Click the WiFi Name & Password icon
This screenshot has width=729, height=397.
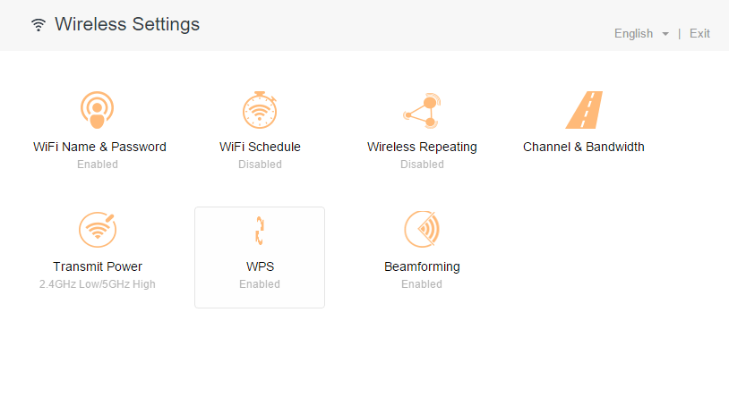(97, 110)
